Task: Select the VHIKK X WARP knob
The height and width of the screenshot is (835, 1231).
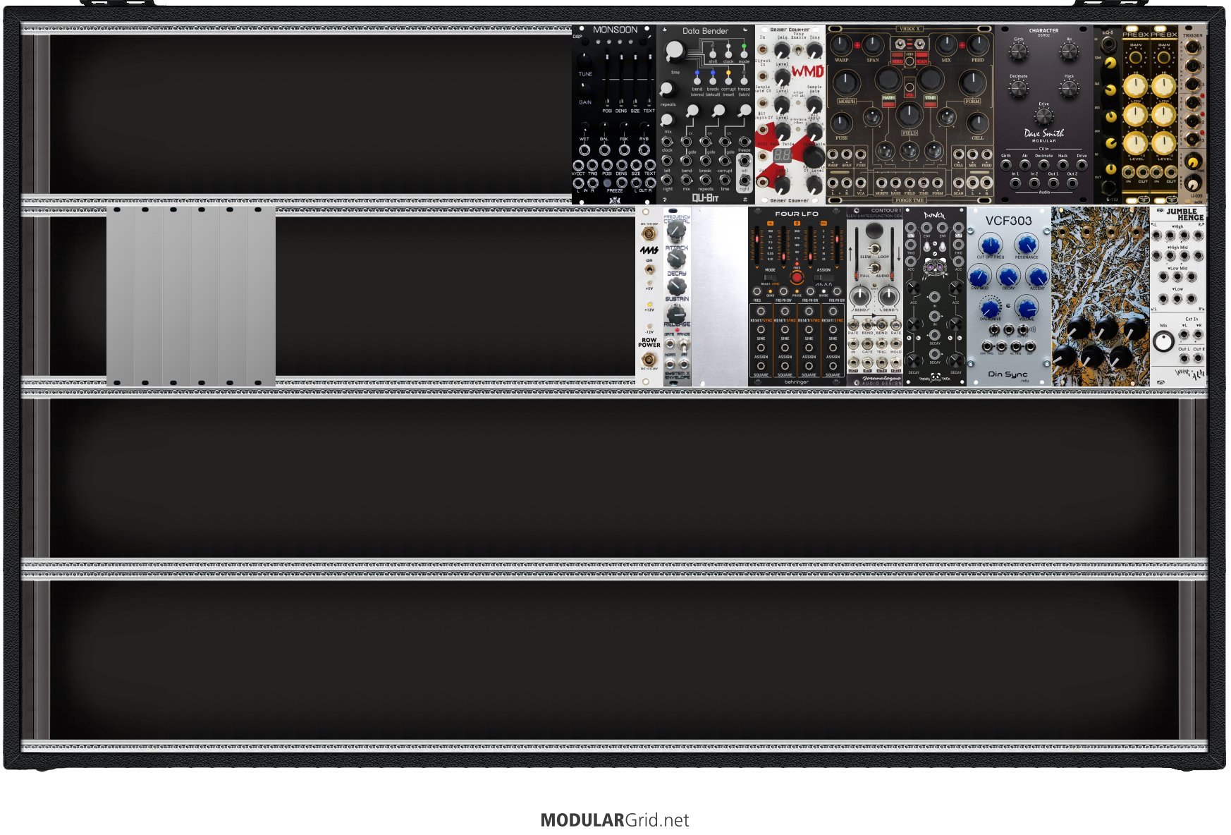Action: point(841,45)
